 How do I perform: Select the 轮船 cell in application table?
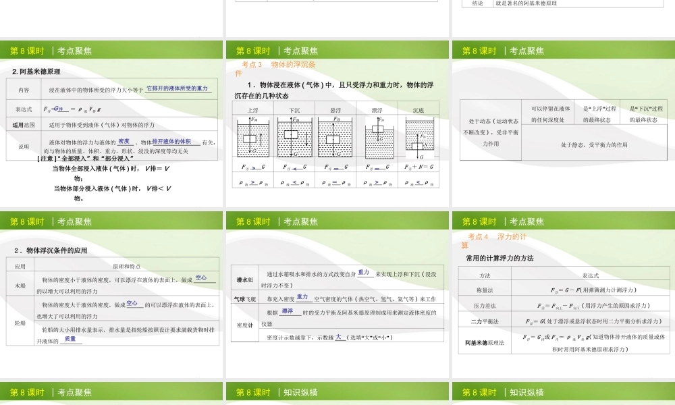(20, 323)
